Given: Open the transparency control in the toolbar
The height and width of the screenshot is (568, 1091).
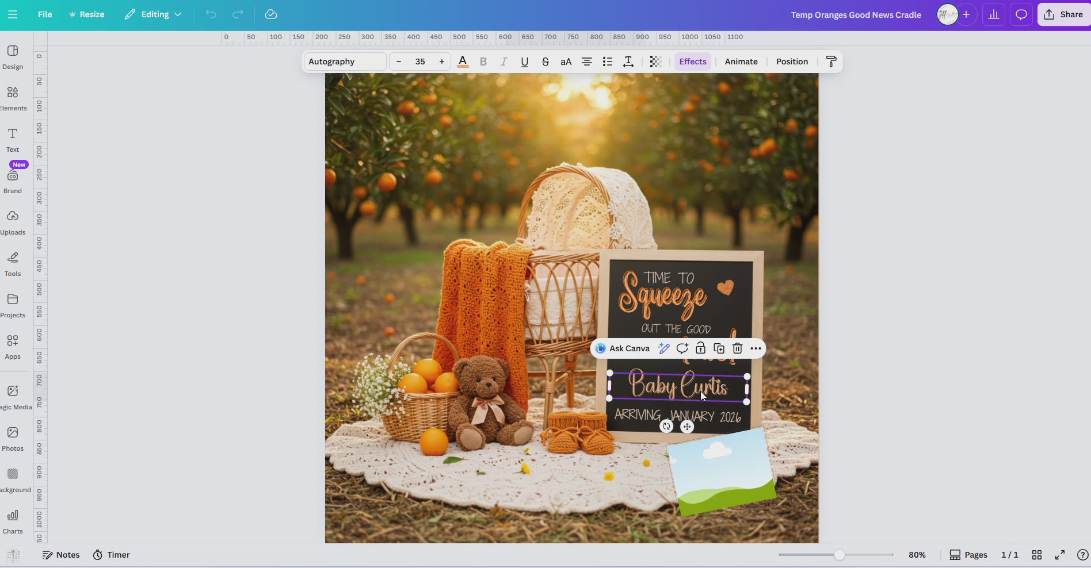Looking at the screenshot, I should (655, 62).
